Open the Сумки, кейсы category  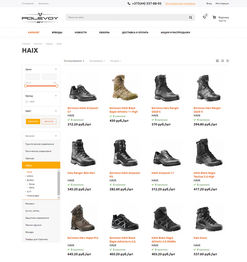point(41,211)
